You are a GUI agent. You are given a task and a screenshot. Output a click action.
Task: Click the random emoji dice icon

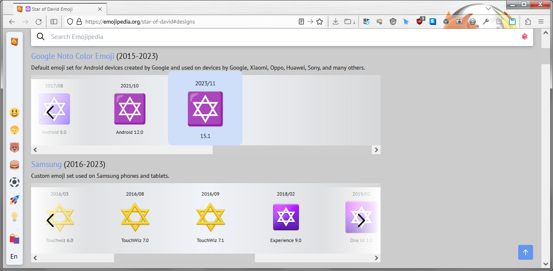point(525,37)
